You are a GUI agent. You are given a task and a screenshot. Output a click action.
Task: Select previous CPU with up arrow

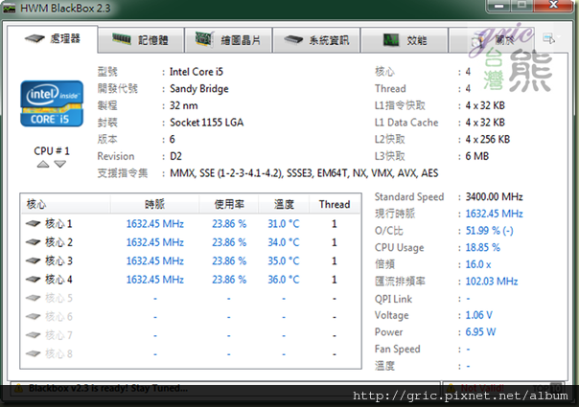(x=43, y=164)
